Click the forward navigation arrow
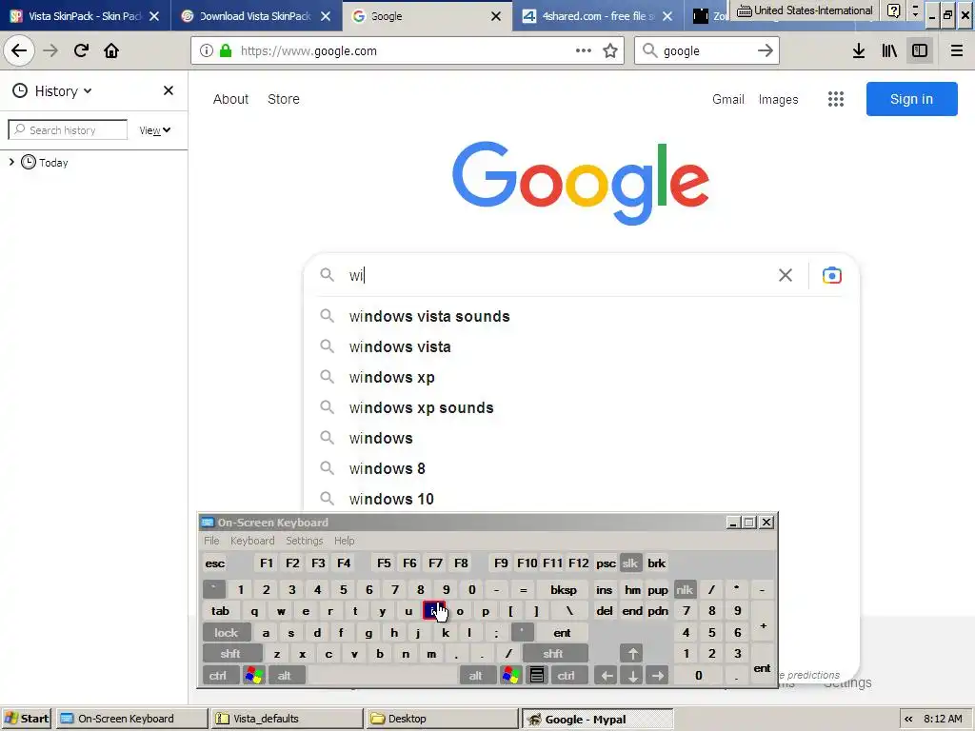The image size is (975, 731). [50, 51]
